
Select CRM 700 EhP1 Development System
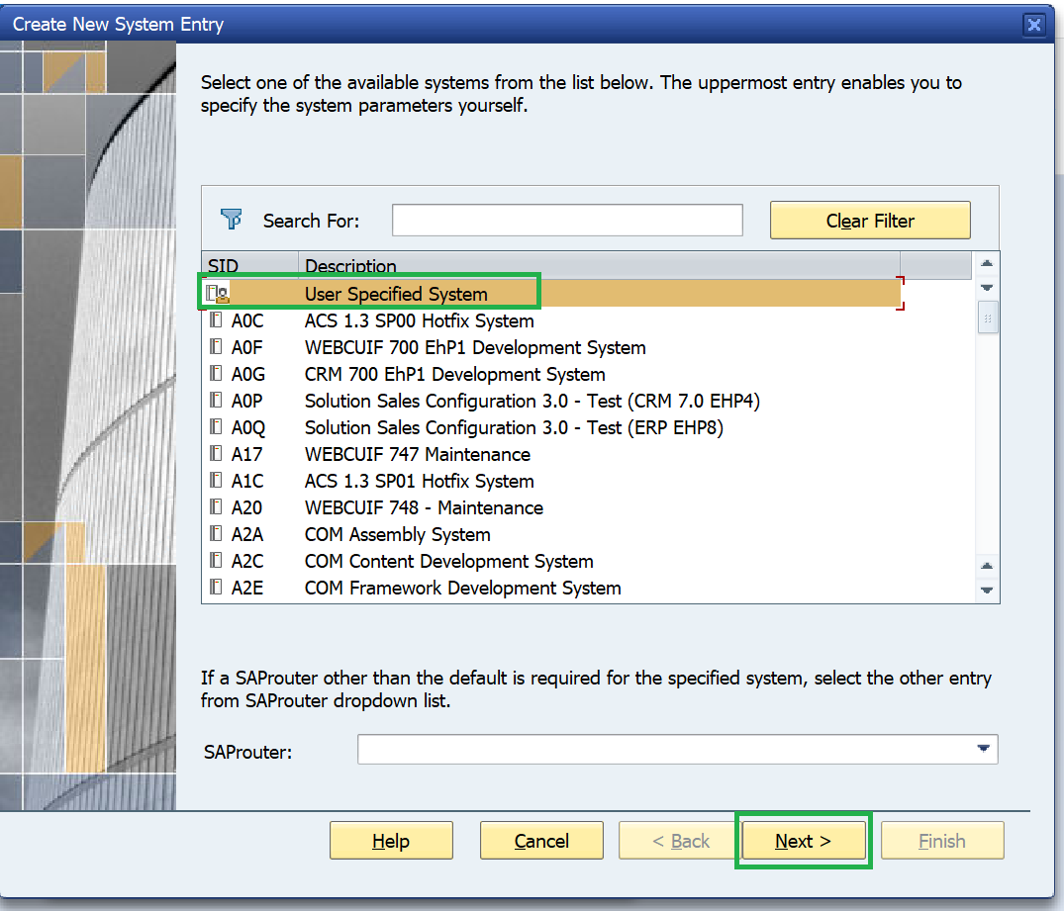point(454,374)
